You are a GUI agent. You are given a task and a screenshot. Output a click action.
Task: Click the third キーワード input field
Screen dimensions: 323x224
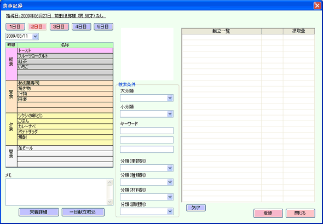[147, 149]
